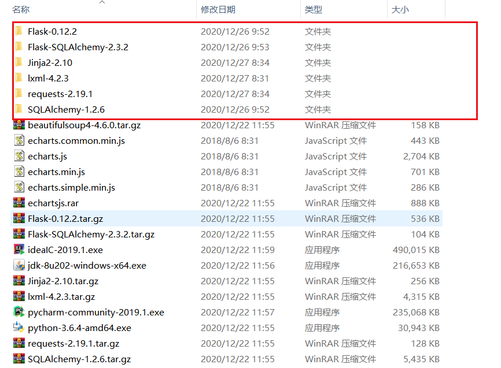This screenshot has width=501, height=368.
Task: Select the echartsjs.rar file name
Action: tap(53, 203)
